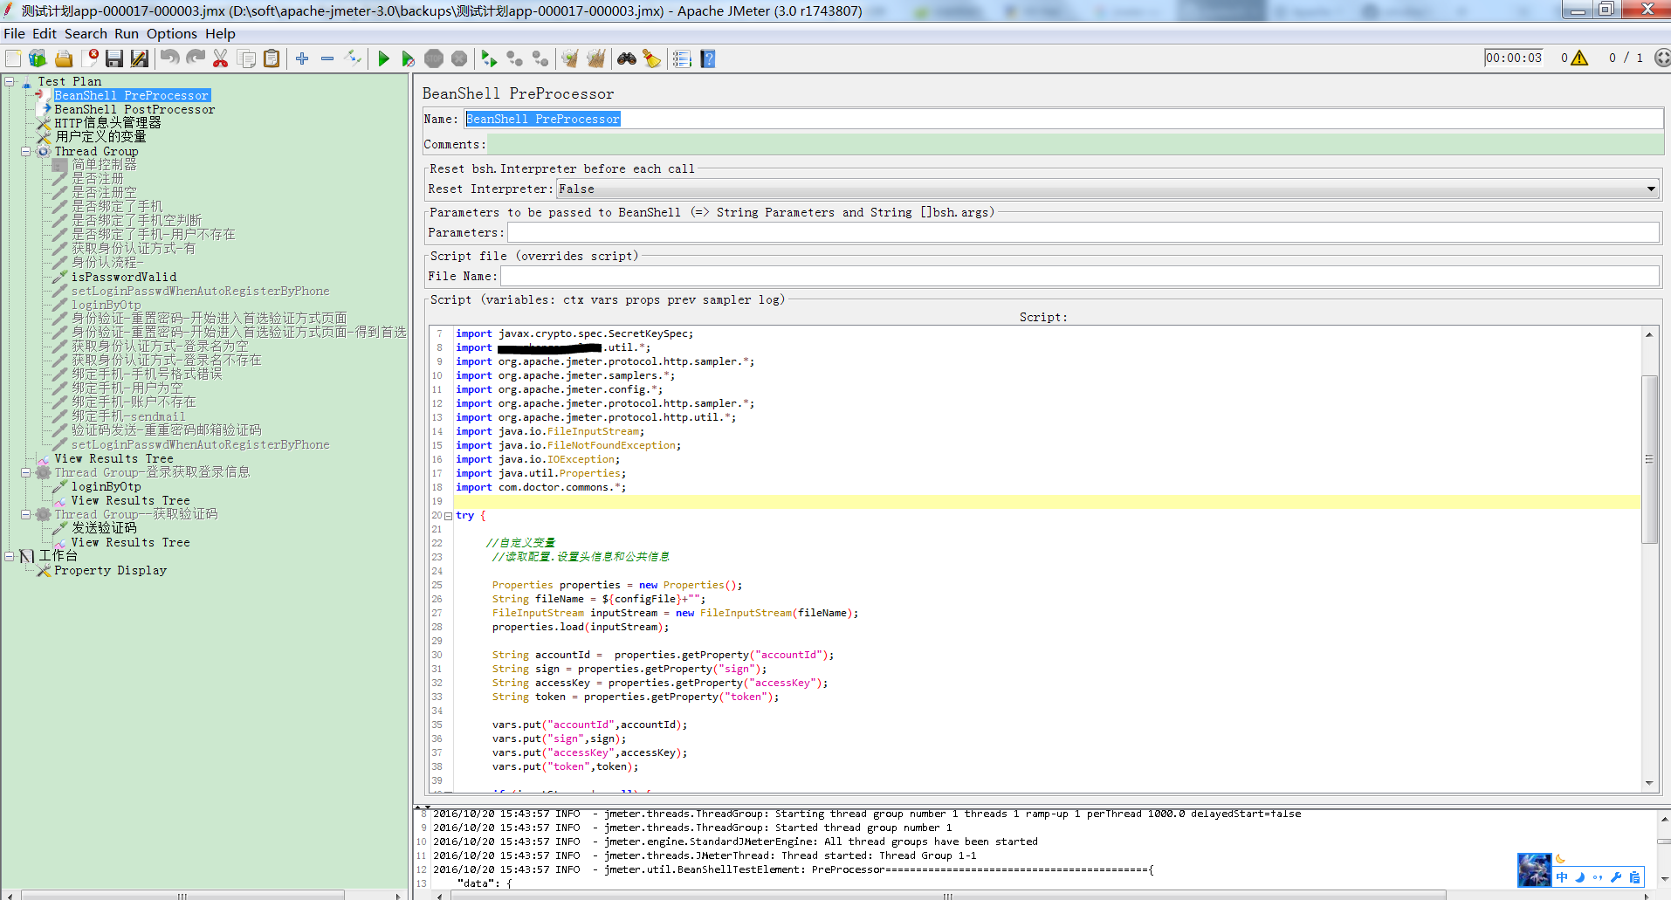The width and height of the screenshot is (1671, 900).
Task: Collapse the 工作台 workbench node
Action: (10, 556)
